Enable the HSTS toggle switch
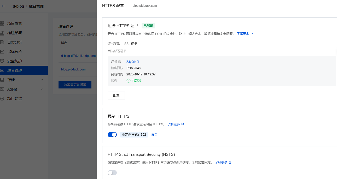 click(112, 173)
